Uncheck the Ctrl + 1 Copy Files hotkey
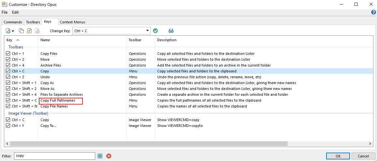 (8, 54)
